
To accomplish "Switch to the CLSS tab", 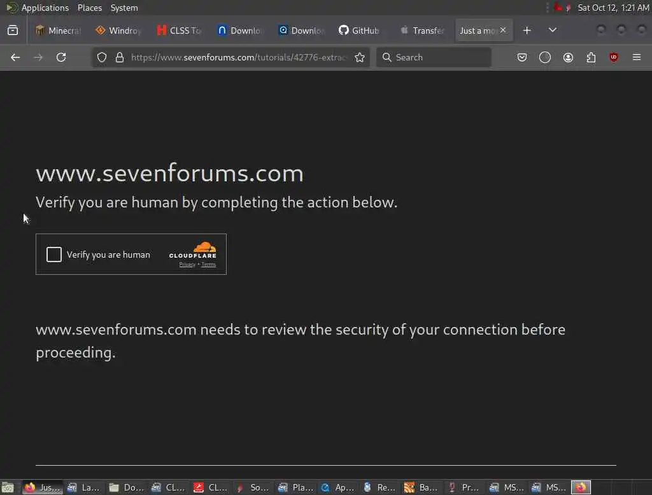I will click(179, 31).
